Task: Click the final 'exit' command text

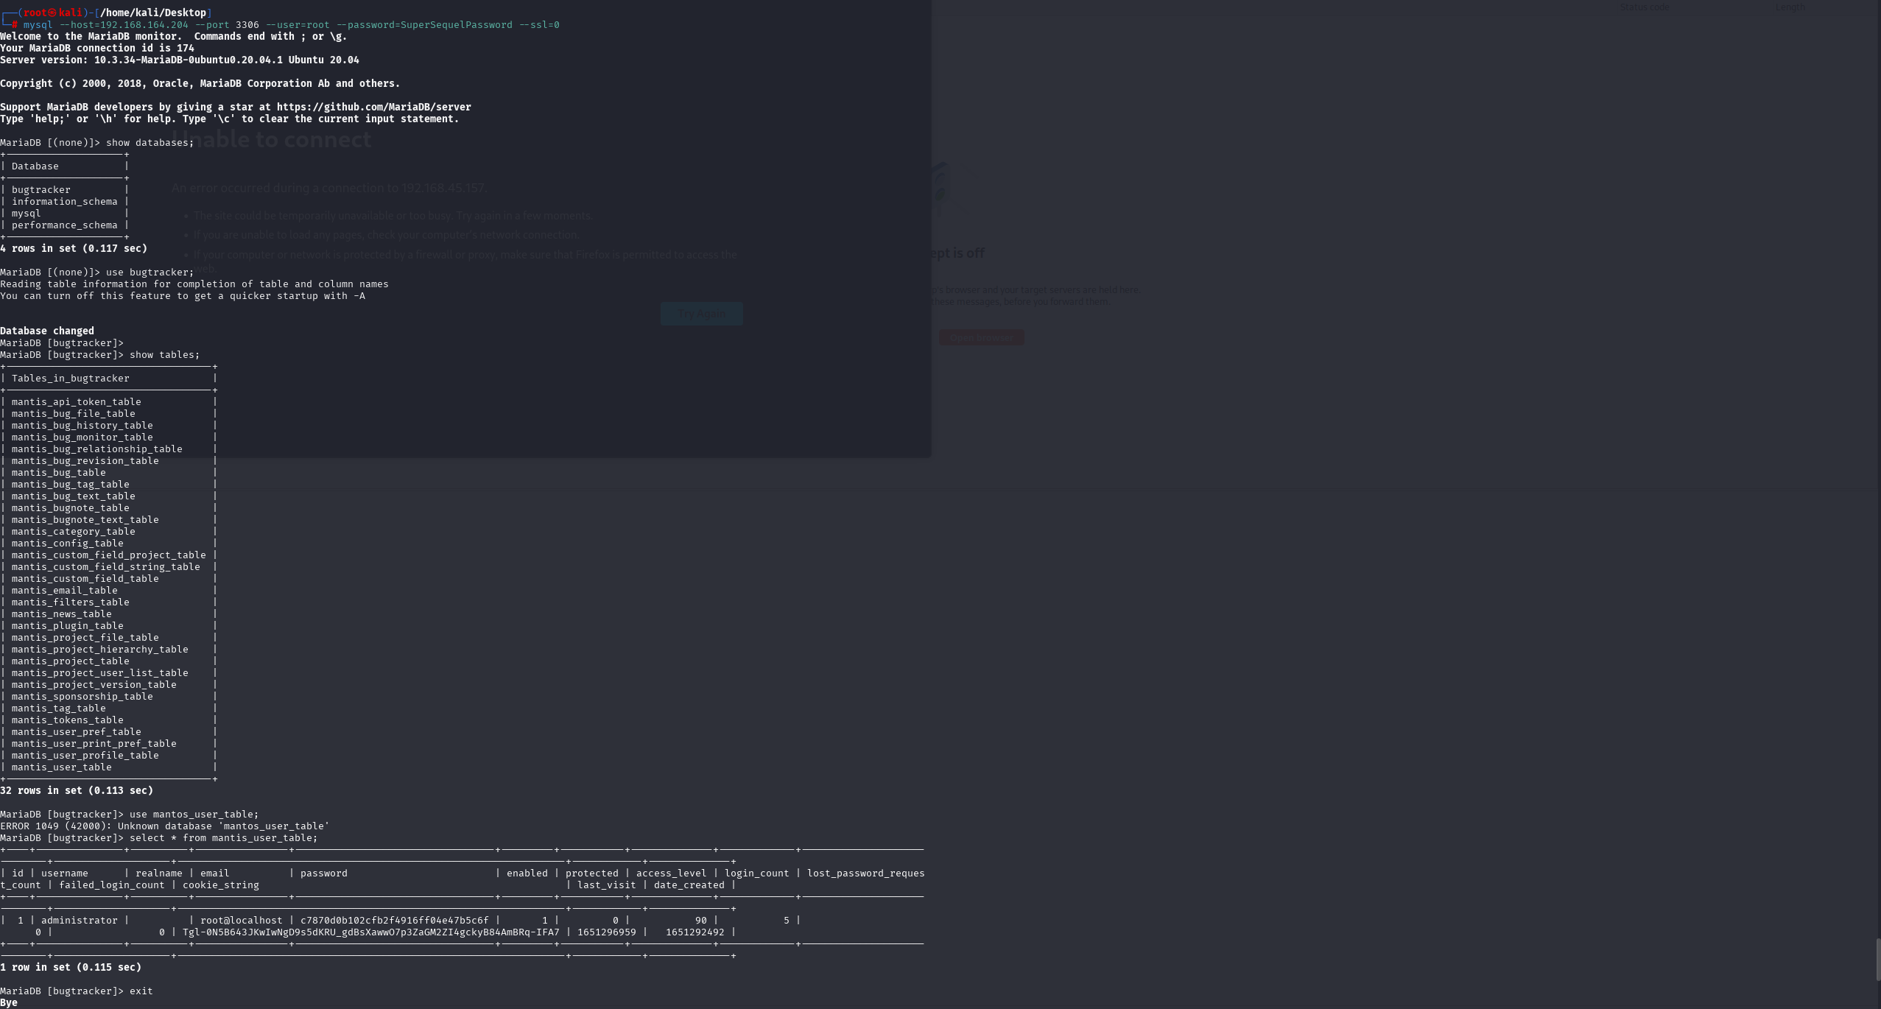Action: click(x=141, y=991)
